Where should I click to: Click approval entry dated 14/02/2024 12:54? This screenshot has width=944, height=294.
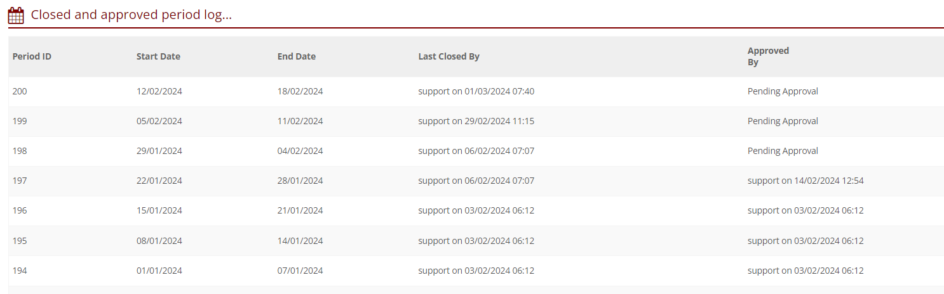pos(805,181)
